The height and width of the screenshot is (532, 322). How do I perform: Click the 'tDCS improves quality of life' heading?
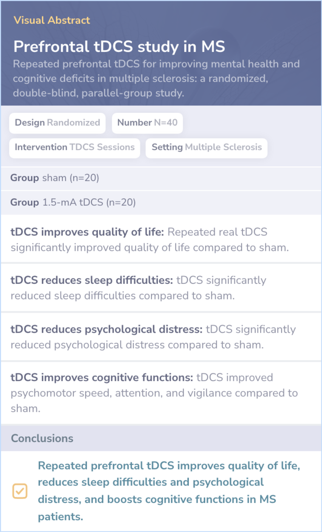[87, 232]
